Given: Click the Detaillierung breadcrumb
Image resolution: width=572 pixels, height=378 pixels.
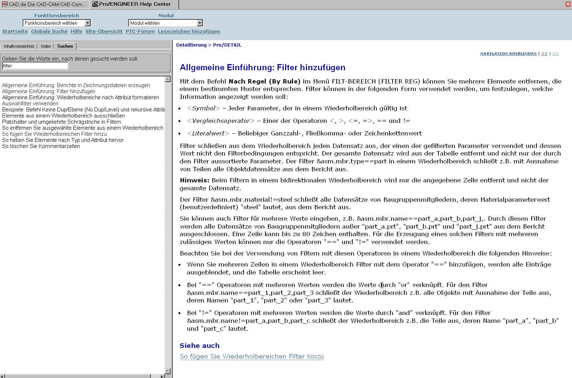Looking at the screenshot, I should pos(191,45).
